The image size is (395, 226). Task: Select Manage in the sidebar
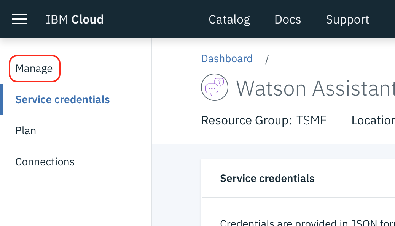point(34,69)
